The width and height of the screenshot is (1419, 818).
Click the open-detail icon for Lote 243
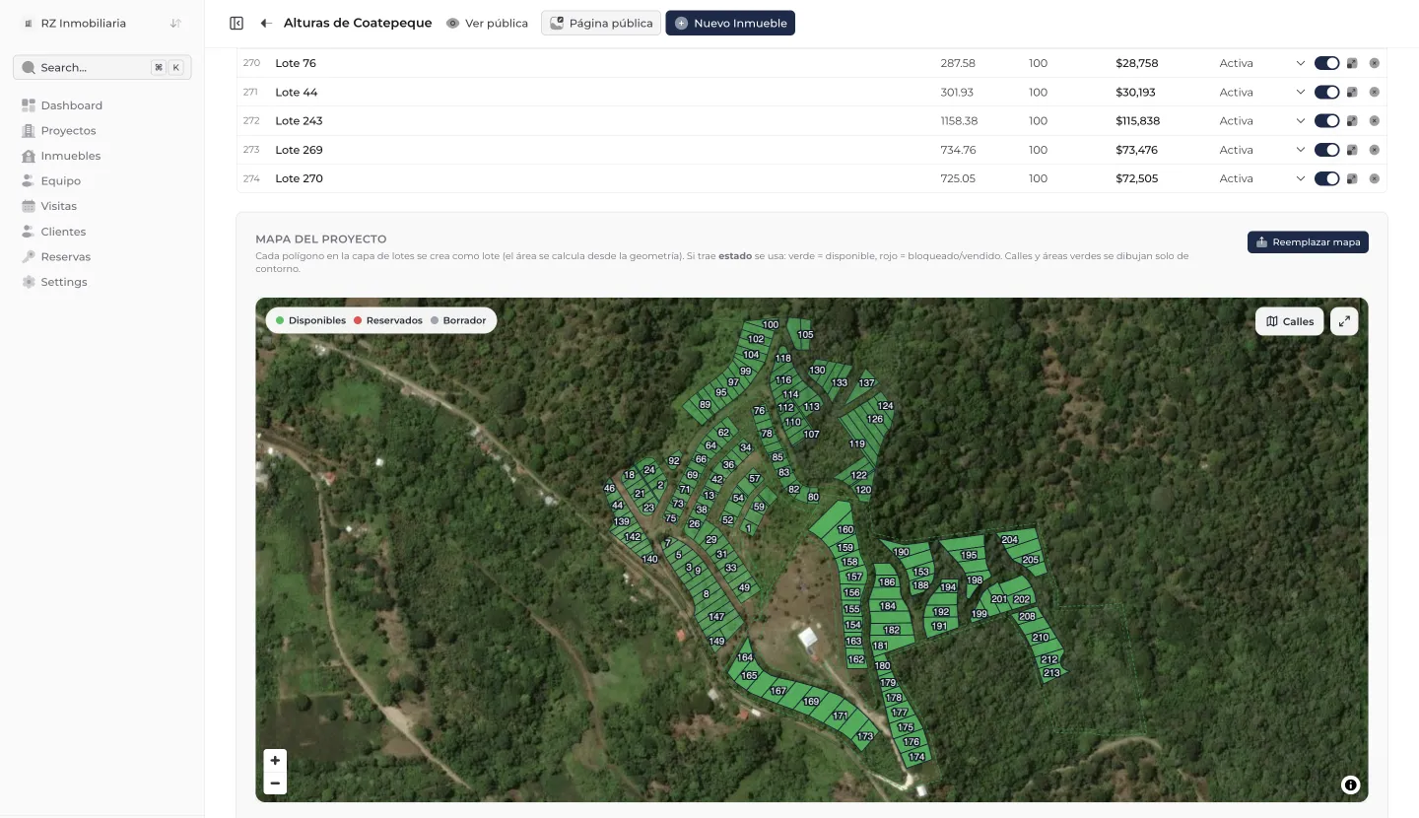point(1352,121)
